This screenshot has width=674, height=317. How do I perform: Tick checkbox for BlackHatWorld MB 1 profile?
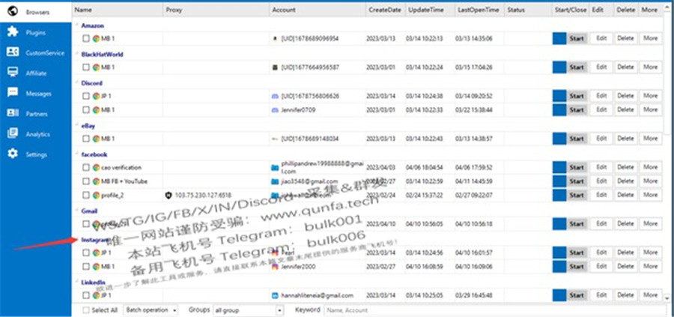pyautogui.click(x=86, y=67)
